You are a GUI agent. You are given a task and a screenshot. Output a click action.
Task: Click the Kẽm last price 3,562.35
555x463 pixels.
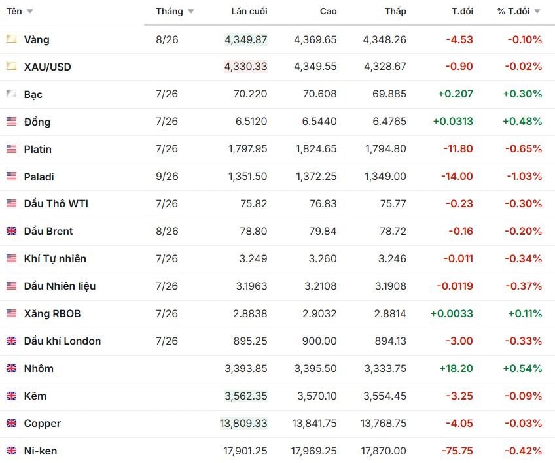(x=245, y=396)
